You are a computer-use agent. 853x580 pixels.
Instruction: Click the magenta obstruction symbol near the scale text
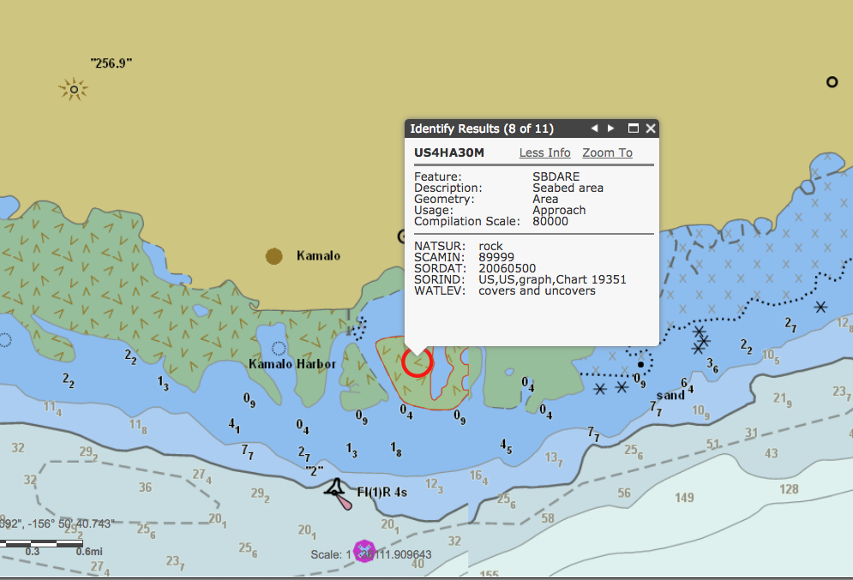click(x=363, y=553)
